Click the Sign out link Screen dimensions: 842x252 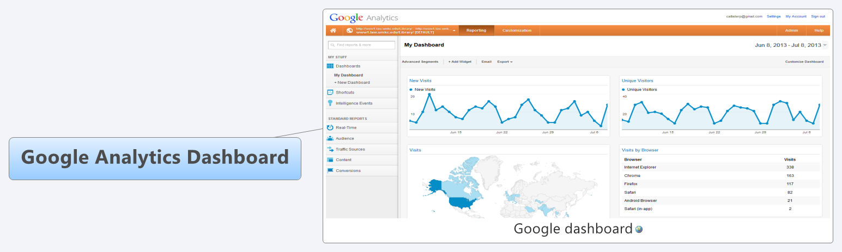(818, 16)
